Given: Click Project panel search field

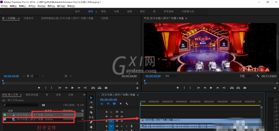Looking at the screenshot, I should (21, 105).
